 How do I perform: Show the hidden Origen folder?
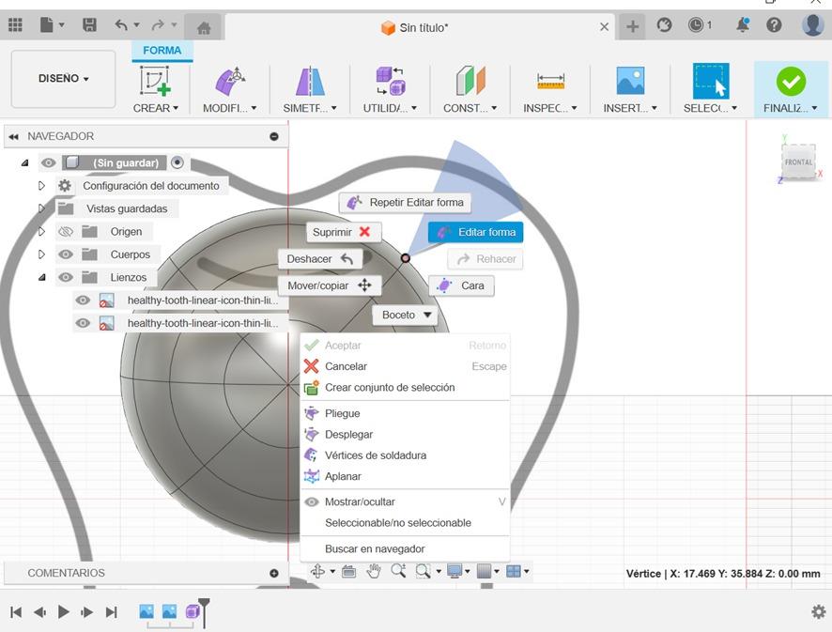pyautogui.click(x=66, y=232)
